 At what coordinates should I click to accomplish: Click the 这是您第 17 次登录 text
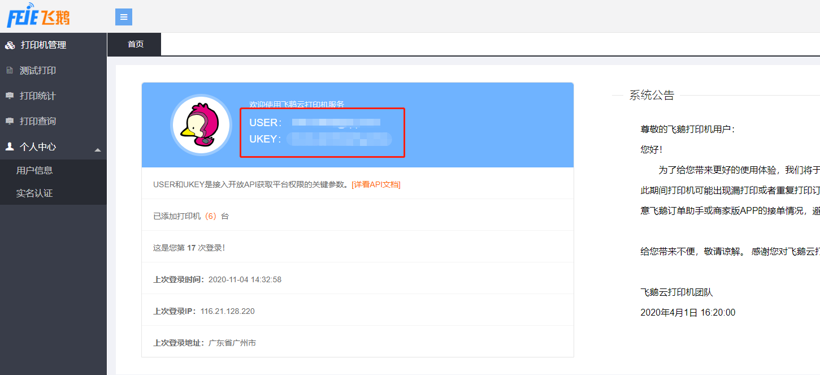coord(189,248)
